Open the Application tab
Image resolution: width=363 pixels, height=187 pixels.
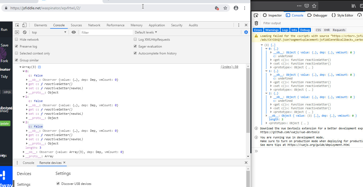[157, 25]
